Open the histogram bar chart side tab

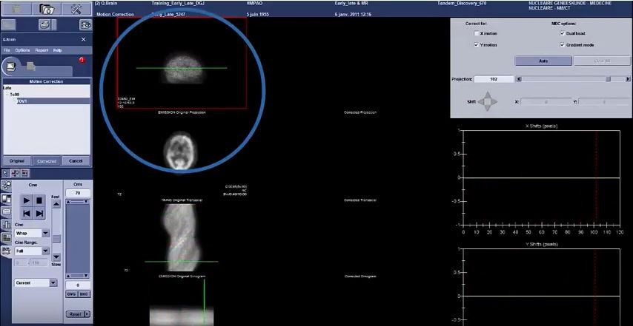(x=6, y=225)
